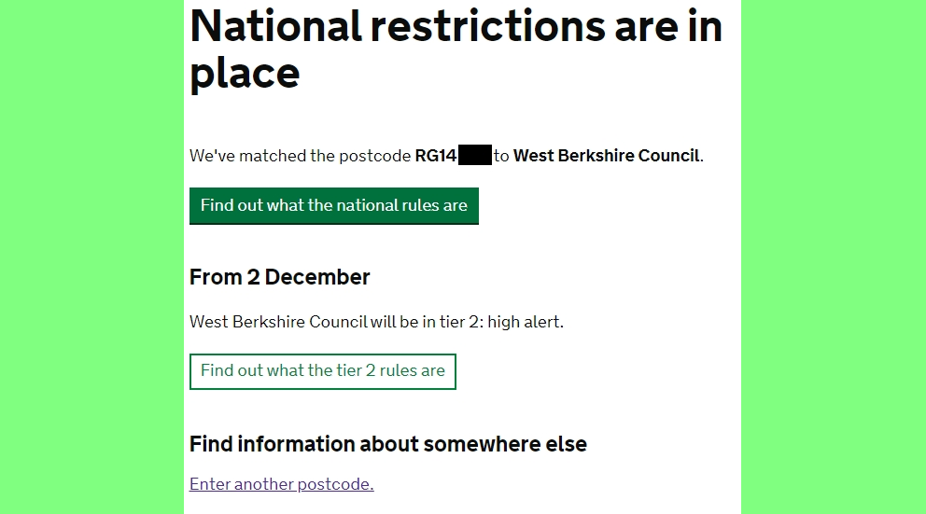926x514 pixels.
Task: Open 'Find out what the tier 2 rules are'
Action: [322, 371]
